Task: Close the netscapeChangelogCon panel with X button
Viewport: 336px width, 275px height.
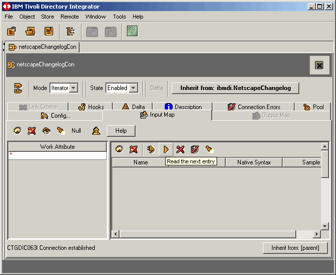Action: 319,65
